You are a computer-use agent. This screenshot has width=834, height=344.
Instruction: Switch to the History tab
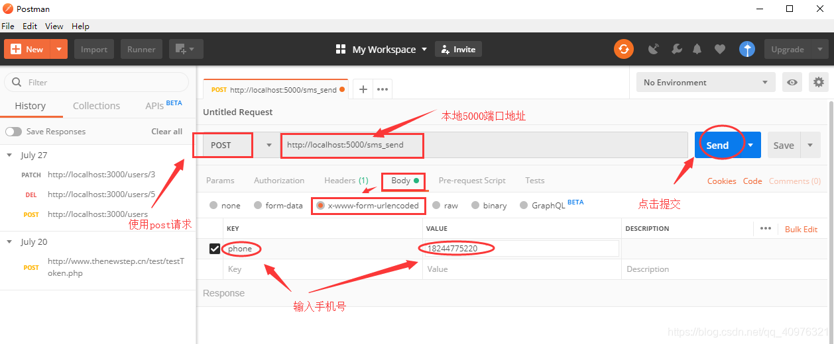click(x=30, y=106)
